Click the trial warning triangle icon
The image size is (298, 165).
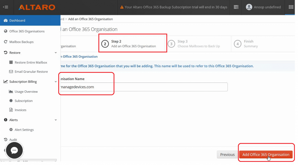[122, 7]
